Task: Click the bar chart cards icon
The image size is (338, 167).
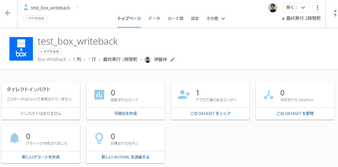Action: [99, 95]
